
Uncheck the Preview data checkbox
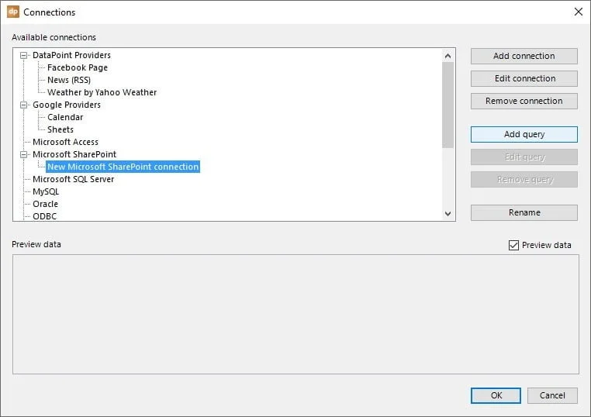point(513,245)
